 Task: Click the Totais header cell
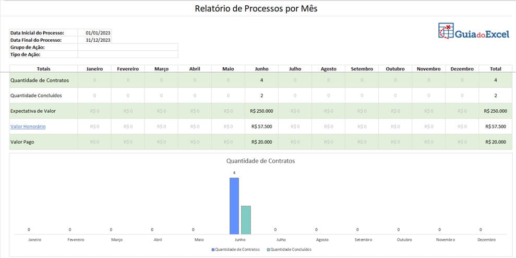click(43, 69)
